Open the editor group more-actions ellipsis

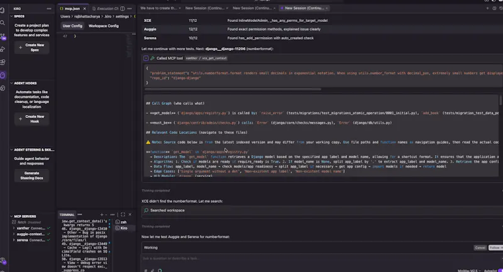click(130, 9)
